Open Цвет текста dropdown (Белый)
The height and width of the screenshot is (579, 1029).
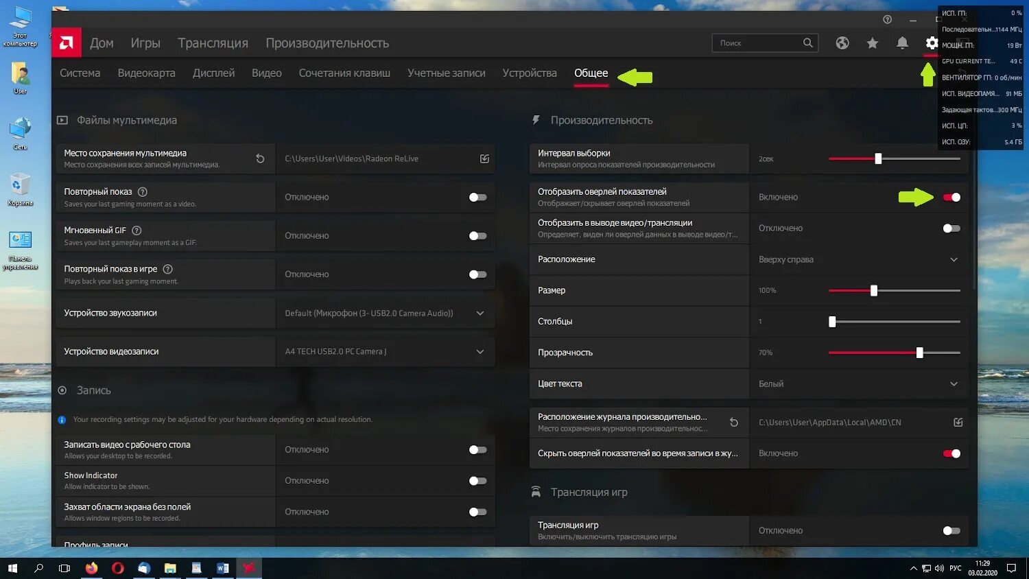tap(859, 384)
